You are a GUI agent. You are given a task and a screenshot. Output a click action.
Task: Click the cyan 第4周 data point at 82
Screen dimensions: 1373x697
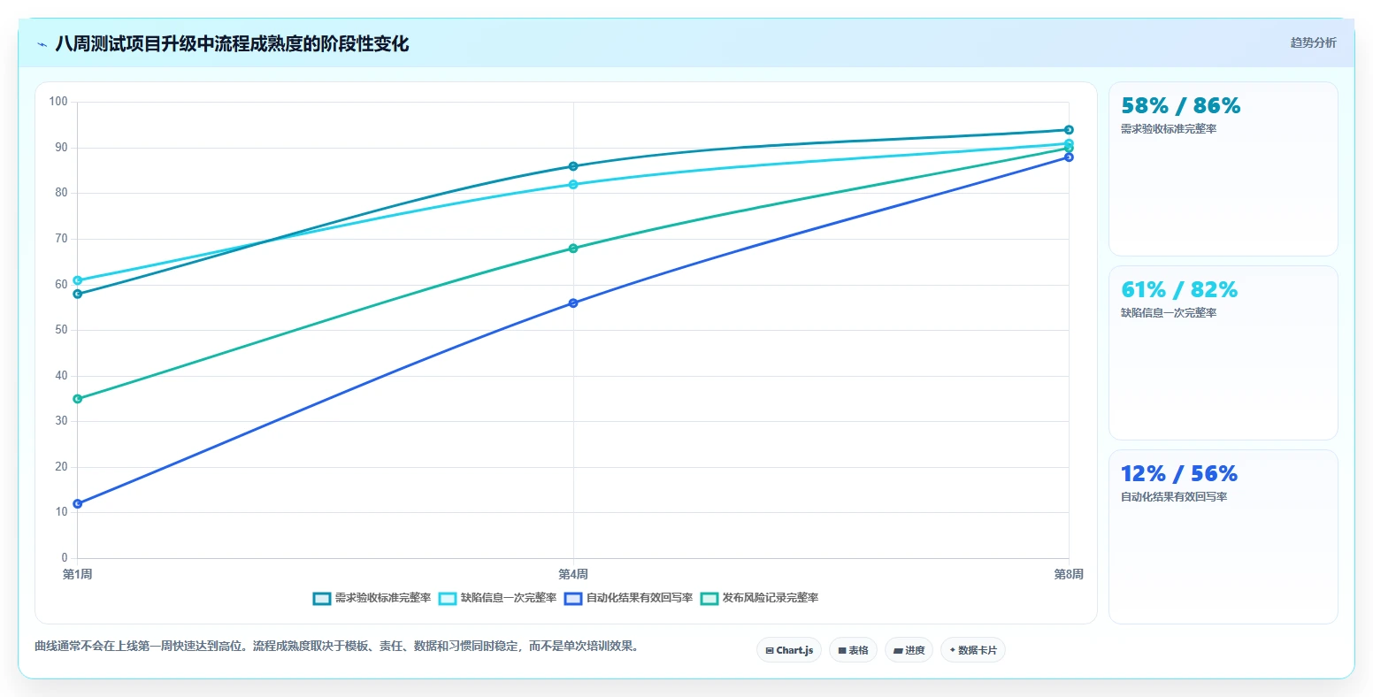pyautogui.click(x=573, y=184)
